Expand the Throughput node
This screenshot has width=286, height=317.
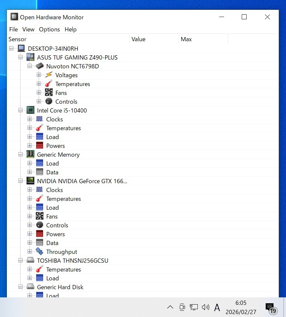pyautogui.click(x=30, y=251)
